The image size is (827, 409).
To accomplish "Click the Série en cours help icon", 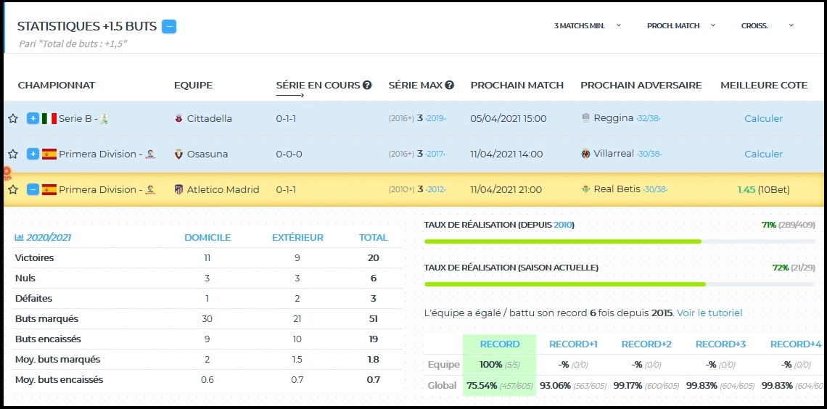I will coord(367,86).
